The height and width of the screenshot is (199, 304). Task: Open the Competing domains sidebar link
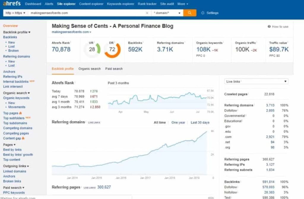(18, 128)
